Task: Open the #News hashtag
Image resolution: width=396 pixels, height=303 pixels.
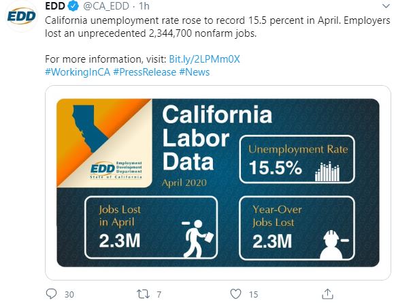Action: (194, 72)
